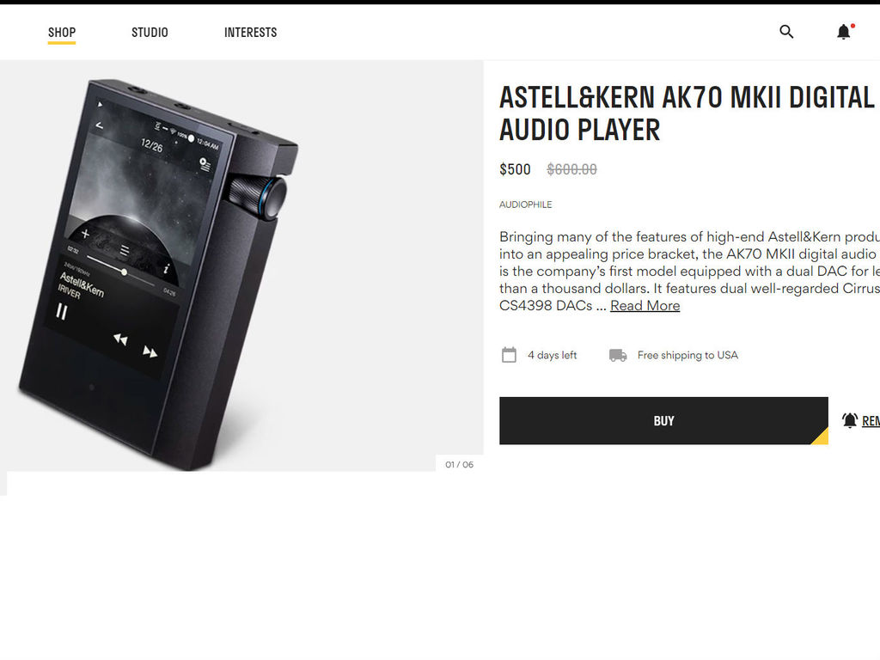
Task: Click the calendar icon beside 4 days left
Action: click(x=509, y=355)
